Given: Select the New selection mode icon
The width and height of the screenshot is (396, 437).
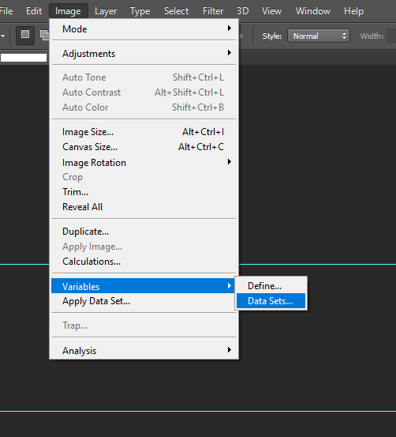Looking at the screenshot, I should pos(25,36).
